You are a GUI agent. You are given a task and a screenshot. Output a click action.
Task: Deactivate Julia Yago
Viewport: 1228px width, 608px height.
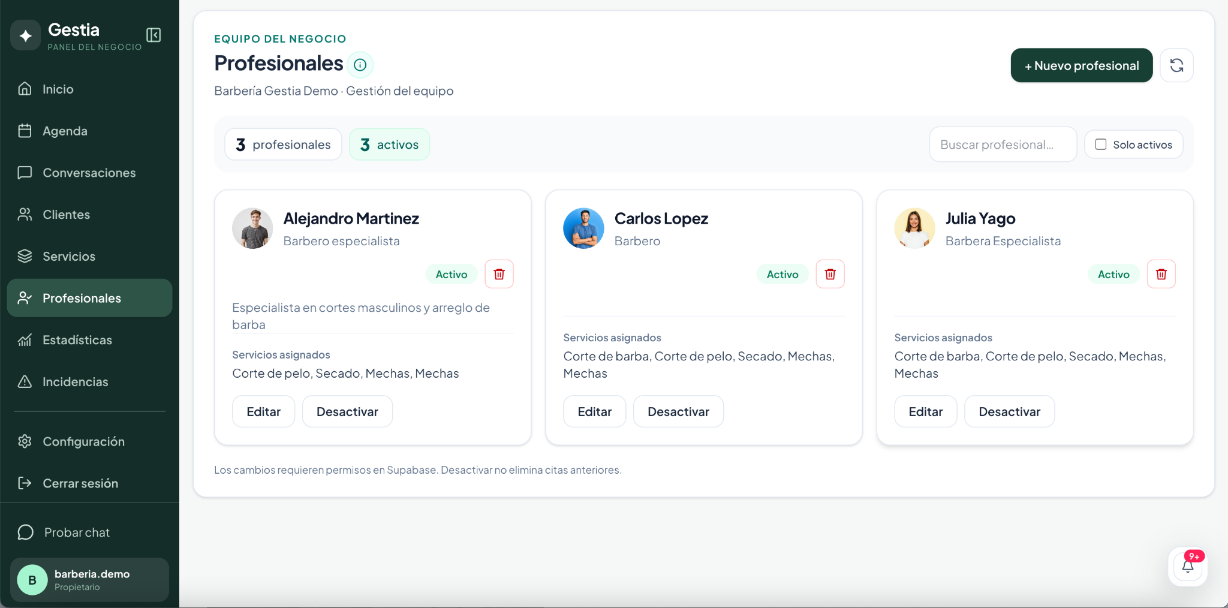tap(1009, 411)
